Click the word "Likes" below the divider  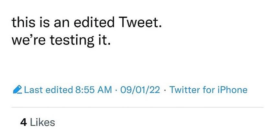(x=42, y=122)
